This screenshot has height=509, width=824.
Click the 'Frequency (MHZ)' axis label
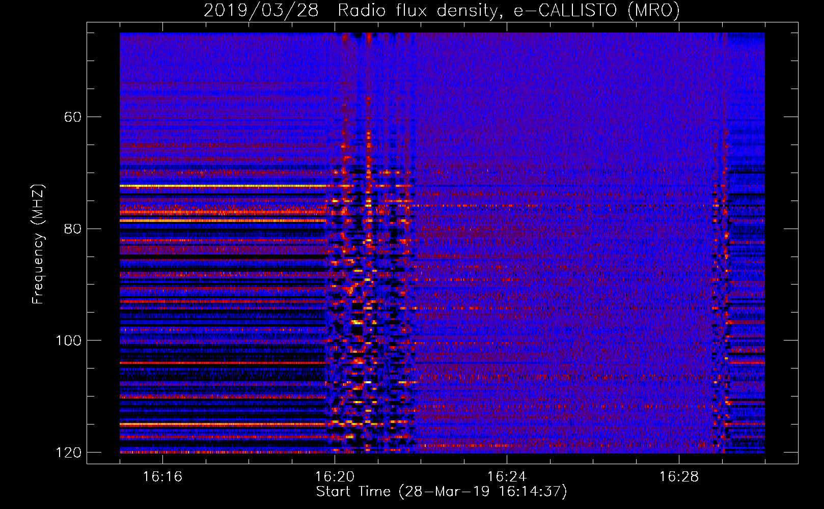pos(38,244)
